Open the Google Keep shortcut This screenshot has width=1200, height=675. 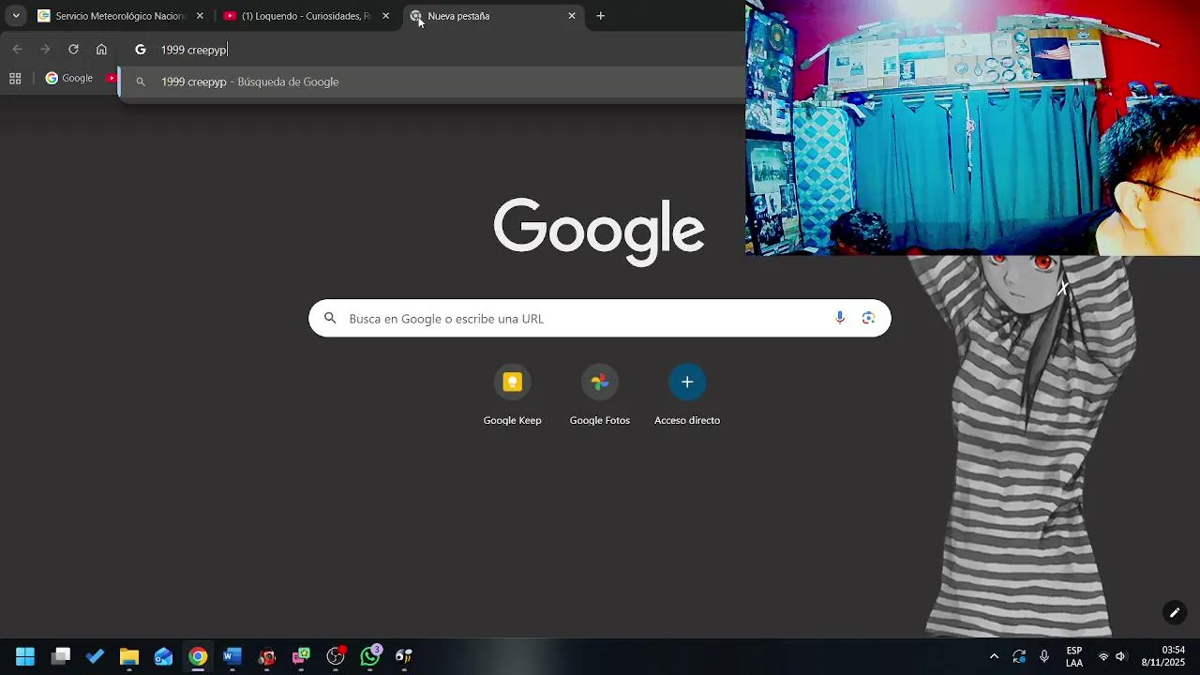(x=512, y=395)
